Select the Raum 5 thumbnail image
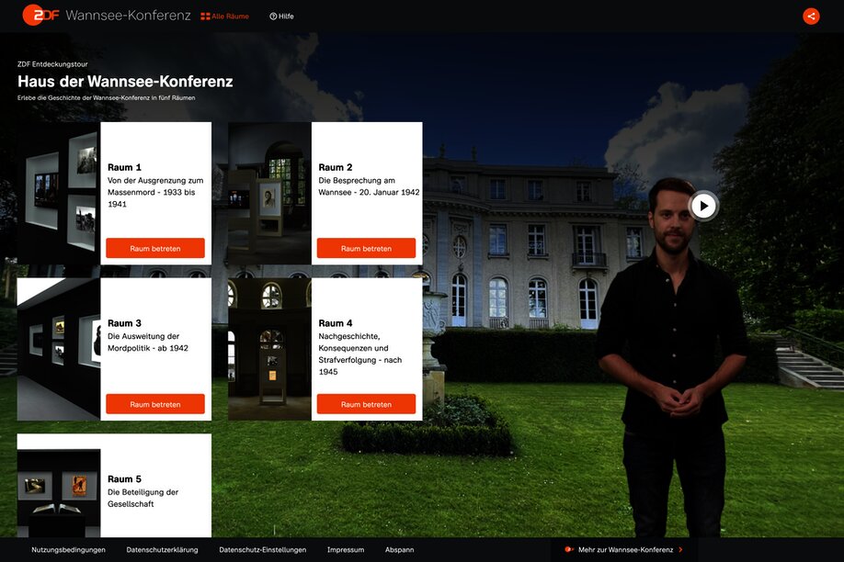The image size is (844, 562). pos(59,492)
